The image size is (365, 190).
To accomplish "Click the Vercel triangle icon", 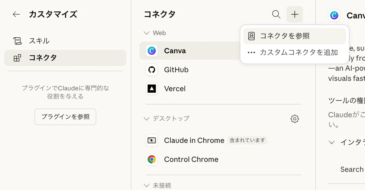I will point(151,89).
